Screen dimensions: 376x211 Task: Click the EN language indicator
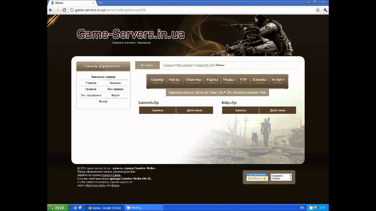[302, 208]
